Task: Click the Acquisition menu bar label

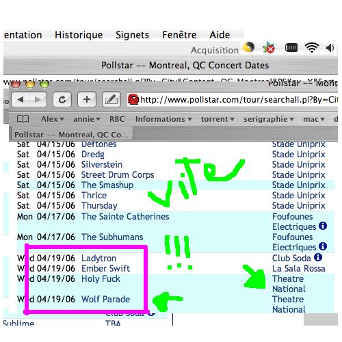Action: (215, 50)
